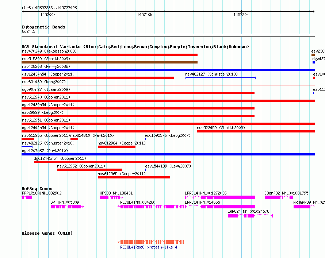Click the orange RECQL4 OMIM disease gene glyph
Viewport: 325px width, 258px height.
[x=151, y=242]
